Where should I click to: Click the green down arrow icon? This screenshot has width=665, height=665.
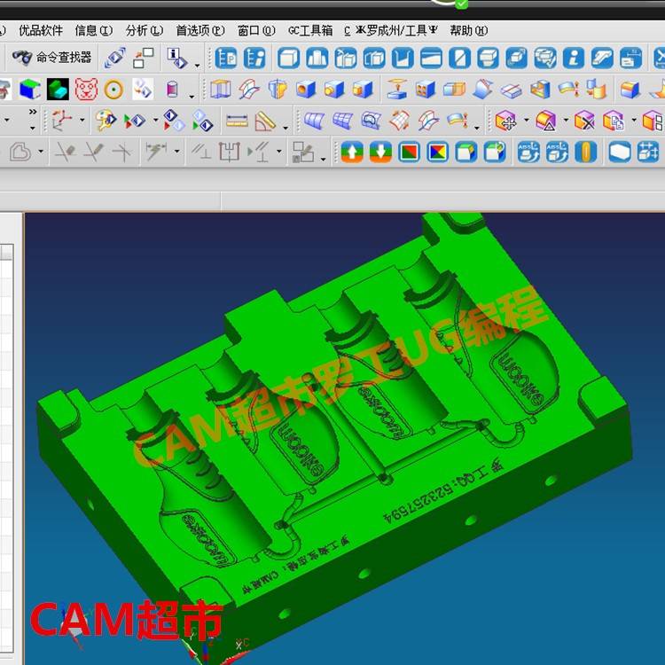pos(380,152)
